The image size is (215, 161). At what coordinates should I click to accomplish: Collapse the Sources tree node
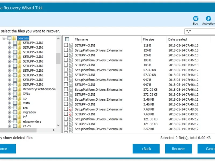(4, 38)
